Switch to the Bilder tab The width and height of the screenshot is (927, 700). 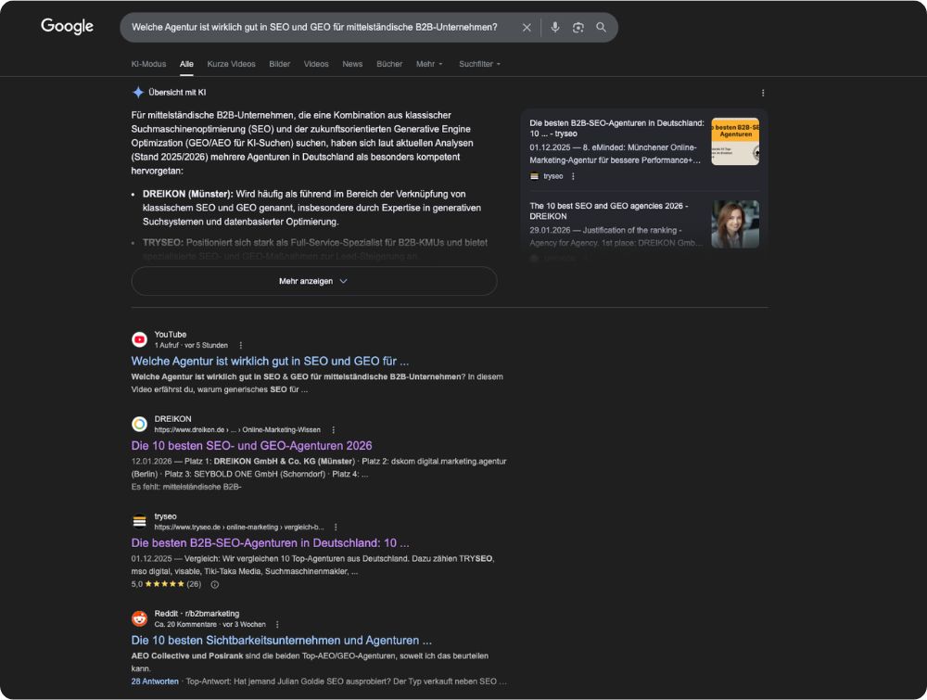(280, 64)
